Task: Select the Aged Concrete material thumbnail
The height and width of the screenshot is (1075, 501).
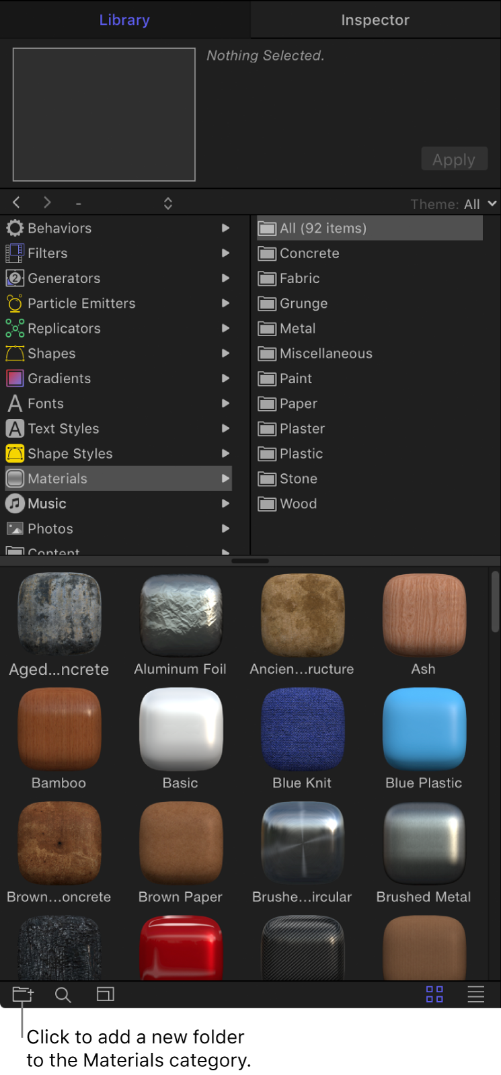Action: pos(59,614)
